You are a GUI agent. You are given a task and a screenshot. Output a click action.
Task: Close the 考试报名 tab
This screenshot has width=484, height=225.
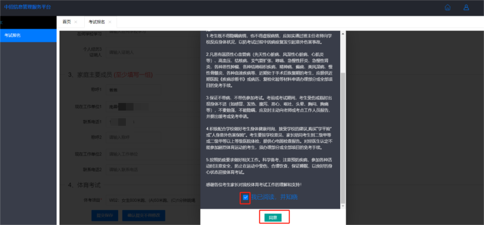tap(110, 22)
